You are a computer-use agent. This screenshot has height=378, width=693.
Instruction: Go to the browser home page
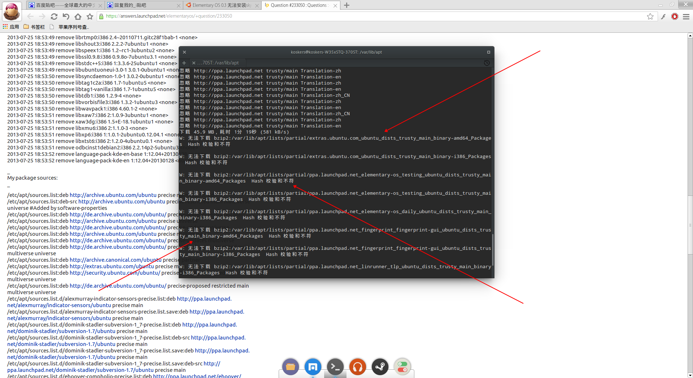[x=78, y=16]
